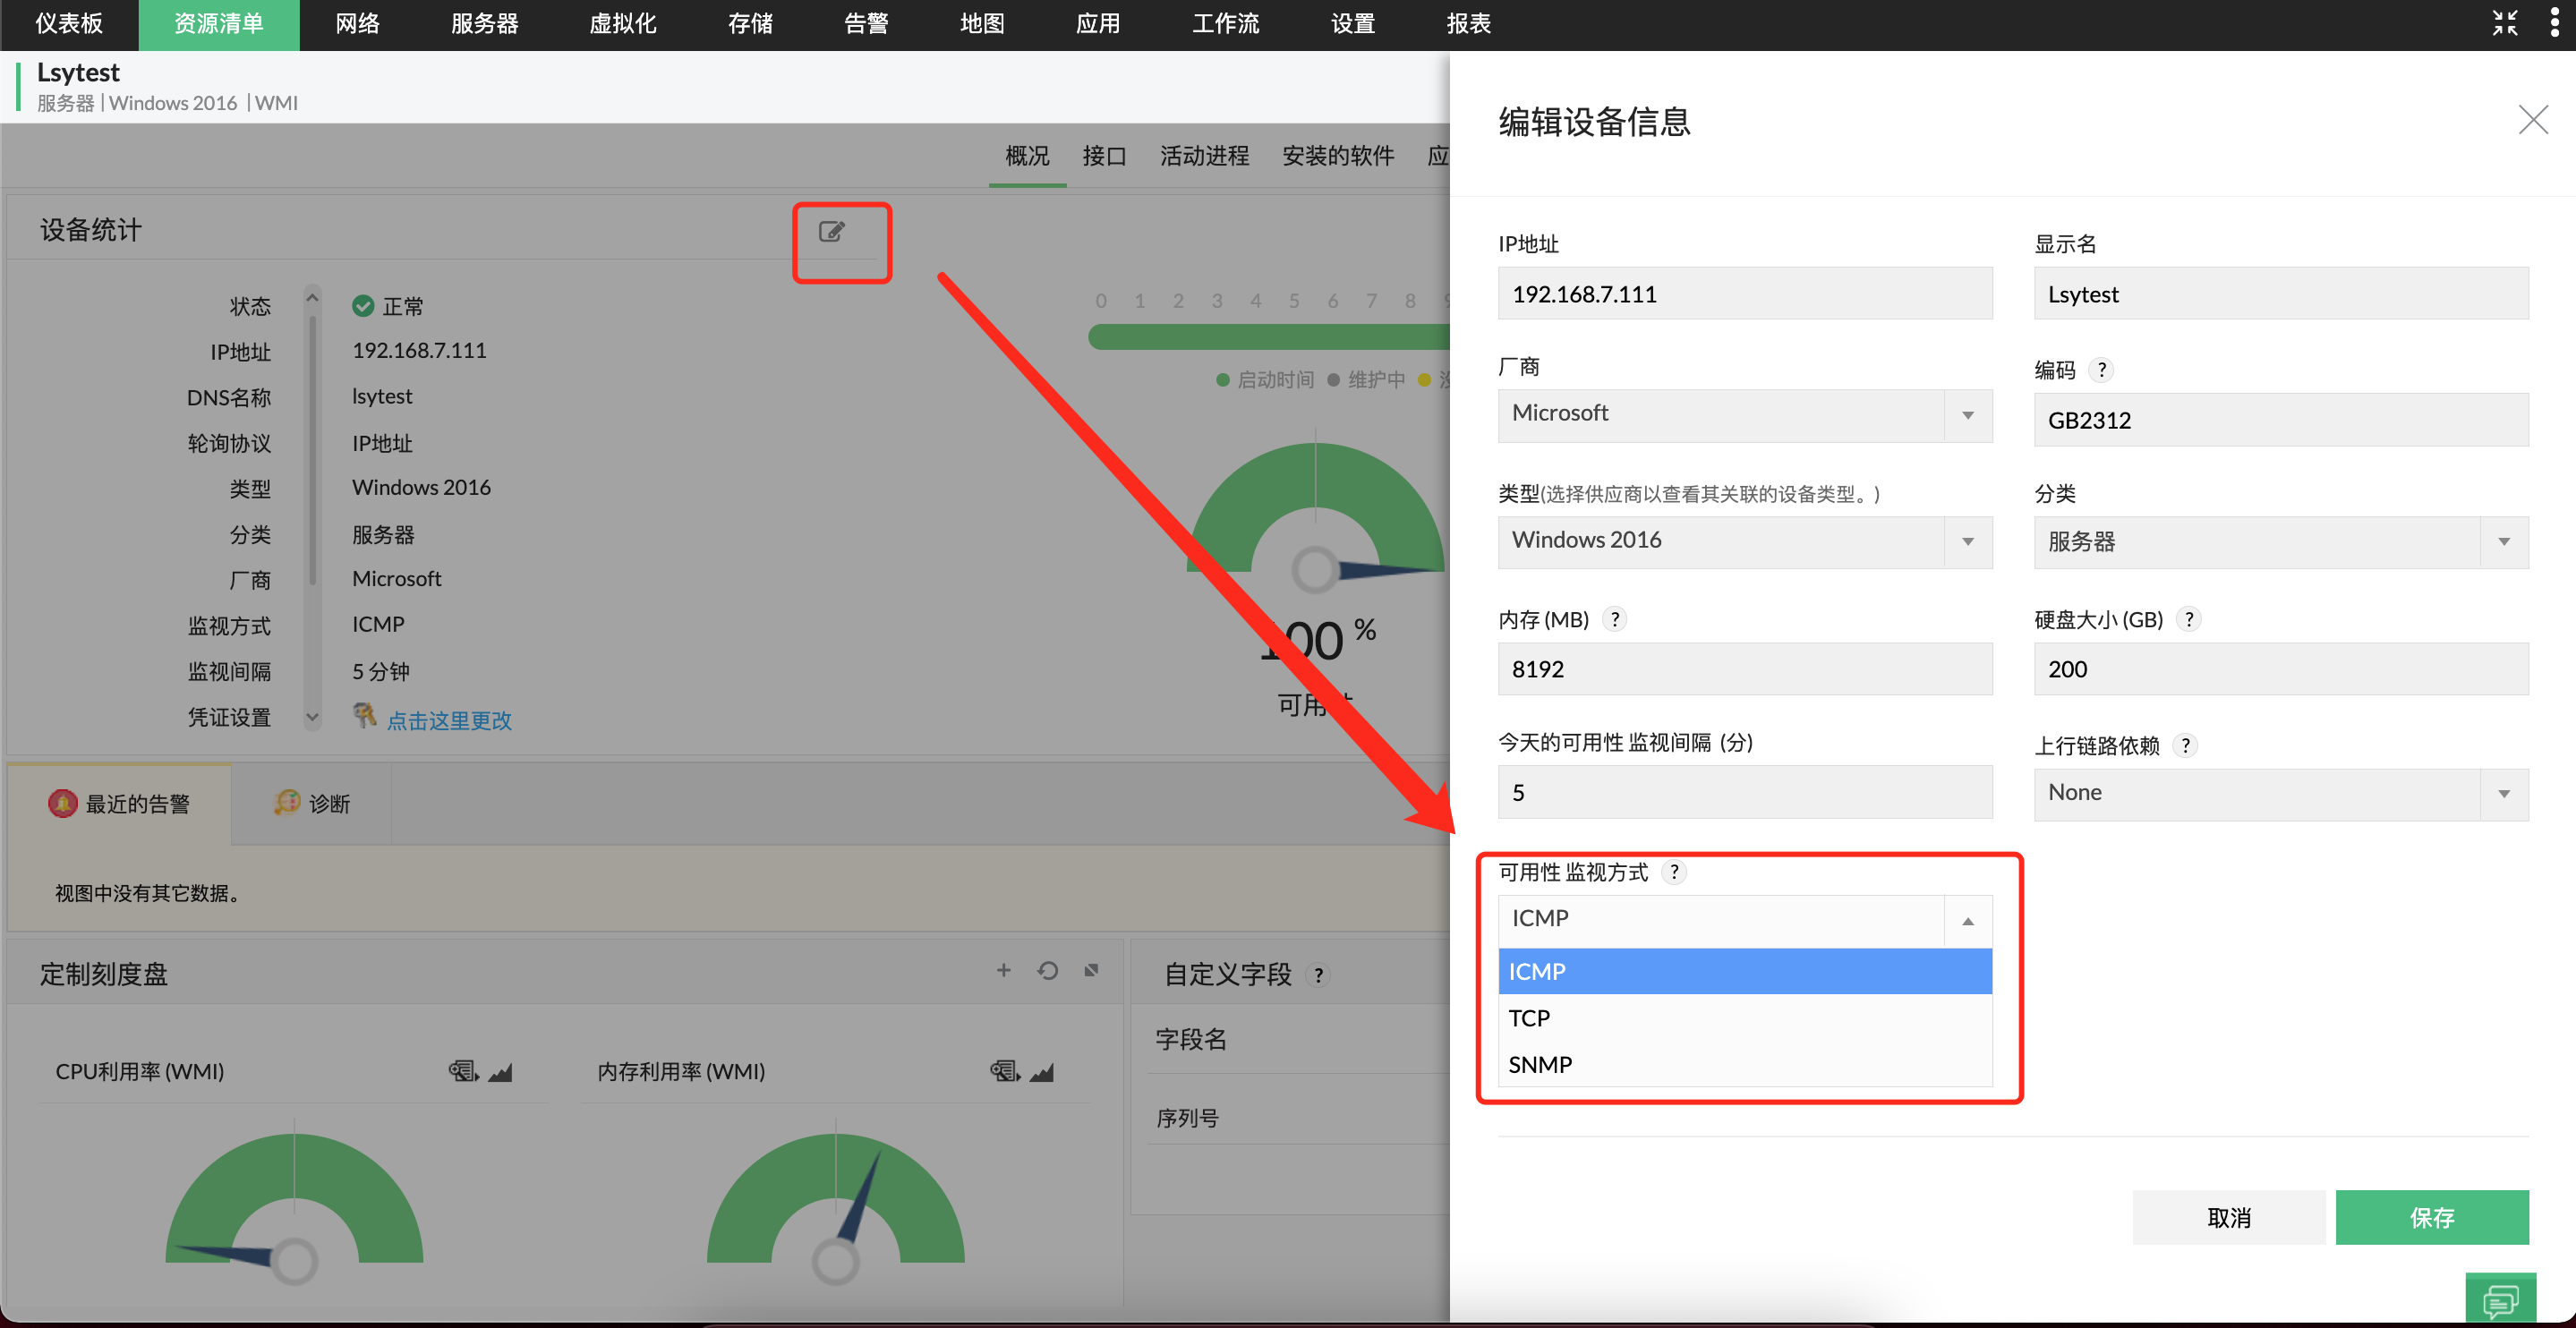Open the three-dot more options menu
The height and width of the screenshot is (1328, 2576).
click(2555, 23)
